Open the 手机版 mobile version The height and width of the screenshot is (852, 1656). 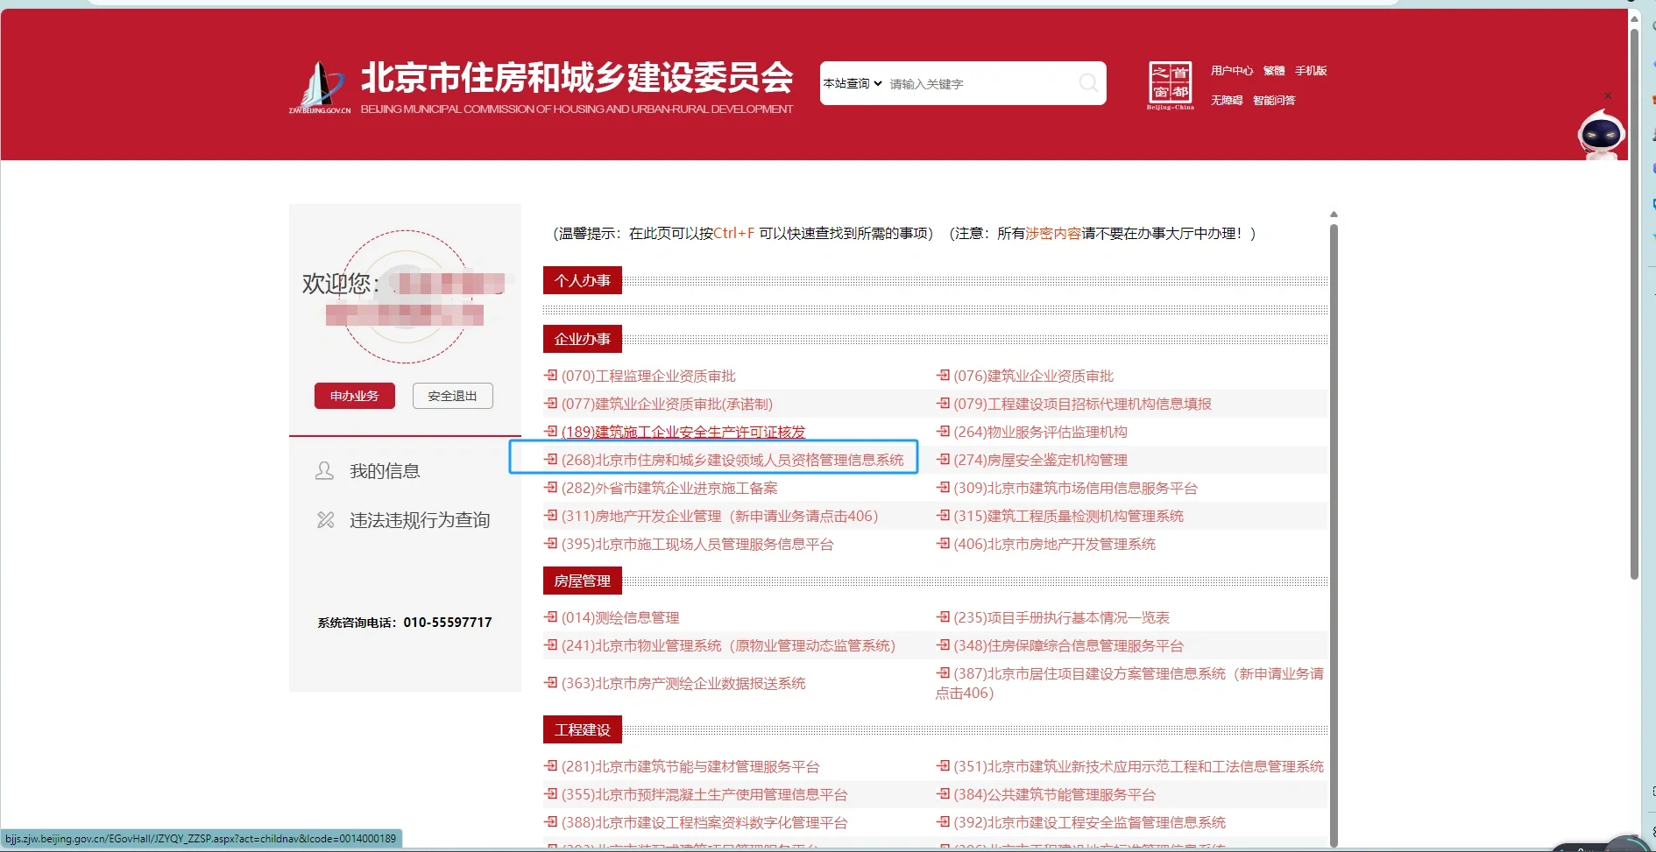click(1312, 70)
